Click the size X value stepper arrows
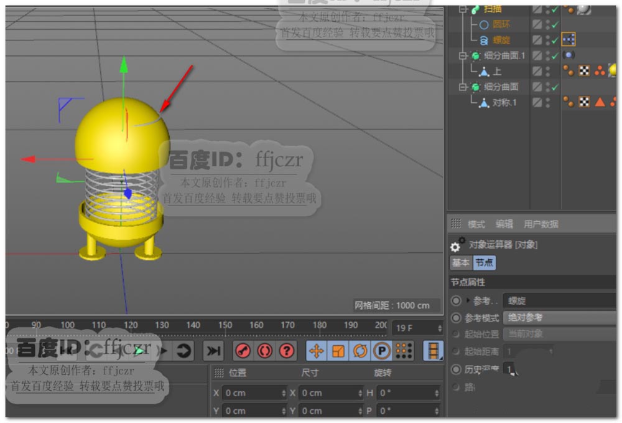This screenshot has height=423, width=622. 360,393
